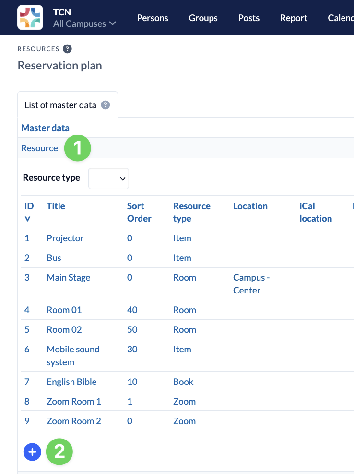This screenshot has height=474, width=354.
Task: Go to the Groups menu
Action: (x=203, y=18)
